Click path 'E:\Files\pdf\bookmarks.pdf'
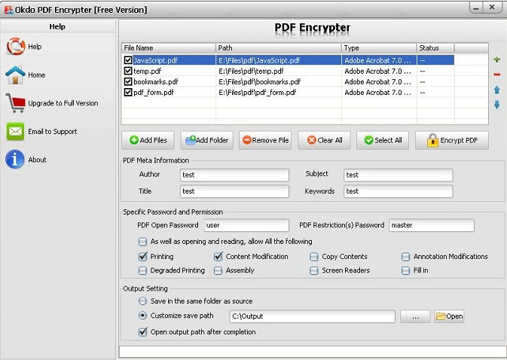Viewport: 507px width, 360px height. 260,82
